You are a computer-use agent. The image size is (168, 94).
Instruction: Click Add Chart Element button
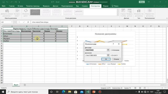tap(7, 13)
